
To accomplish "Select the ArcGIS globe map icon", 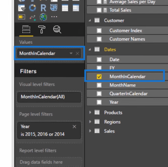I will [43, 17].
